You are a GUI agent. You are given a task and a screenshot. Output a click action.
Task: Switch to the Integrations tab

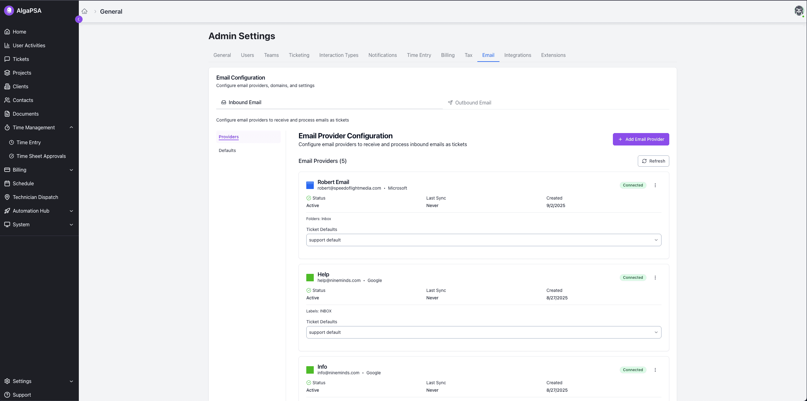(x=518, y=55)
